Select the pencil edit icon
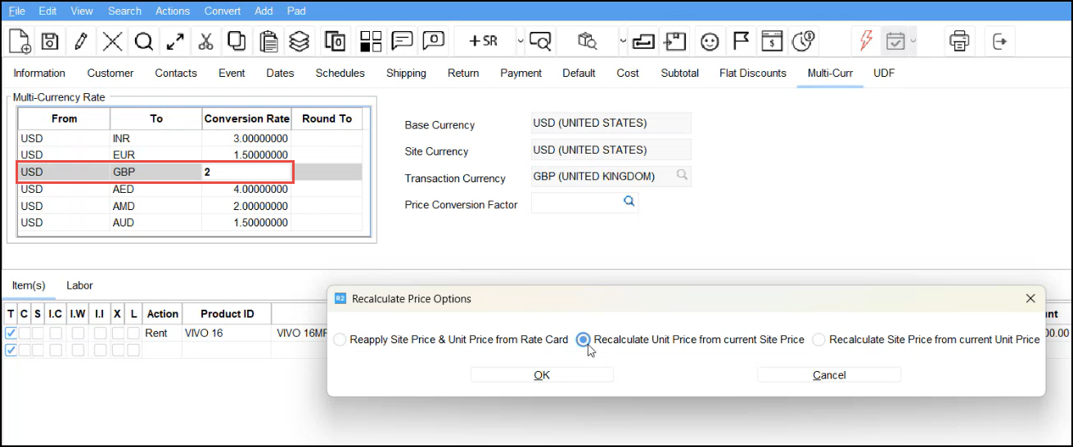This screenshot has width=1073, height=447. coord(80,41)
